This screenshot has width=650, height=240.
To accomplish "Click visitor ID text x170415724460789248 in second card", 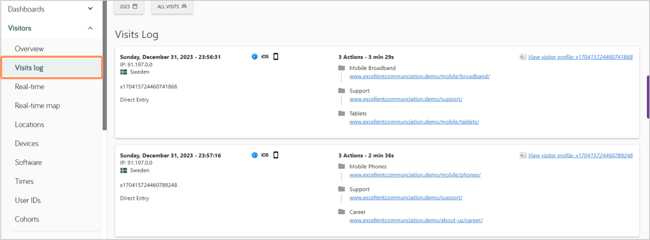I will (x=148, y=185).
